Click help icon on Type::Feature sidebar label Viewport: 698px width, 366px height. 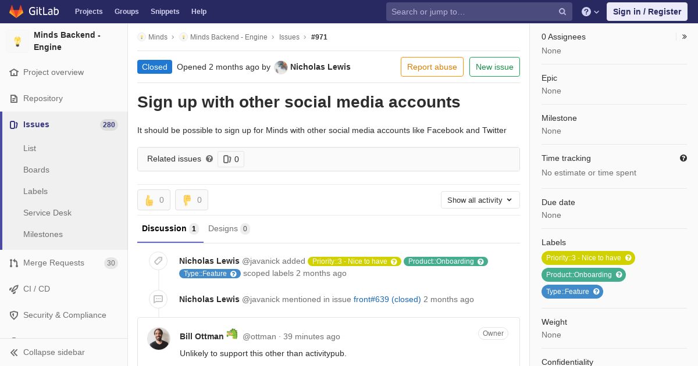click(596, 292)
